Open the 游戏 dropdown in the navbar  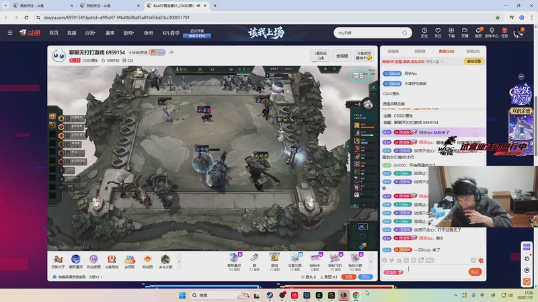(128, 33)
